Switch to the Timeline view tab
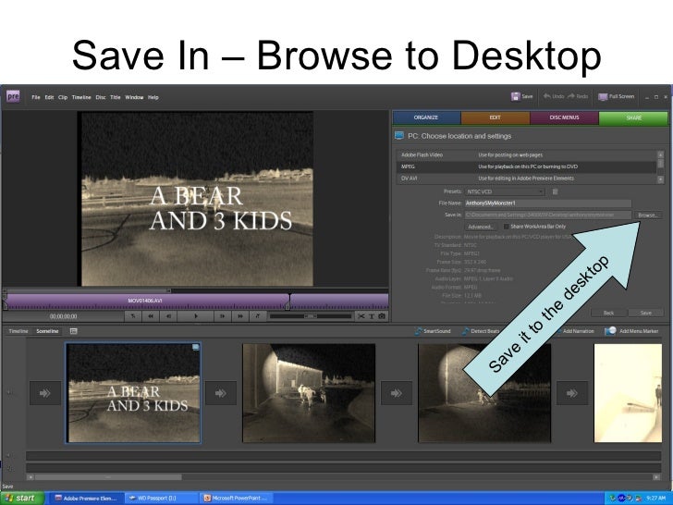This screenshot has height=505, width=673. coord(18,331)
